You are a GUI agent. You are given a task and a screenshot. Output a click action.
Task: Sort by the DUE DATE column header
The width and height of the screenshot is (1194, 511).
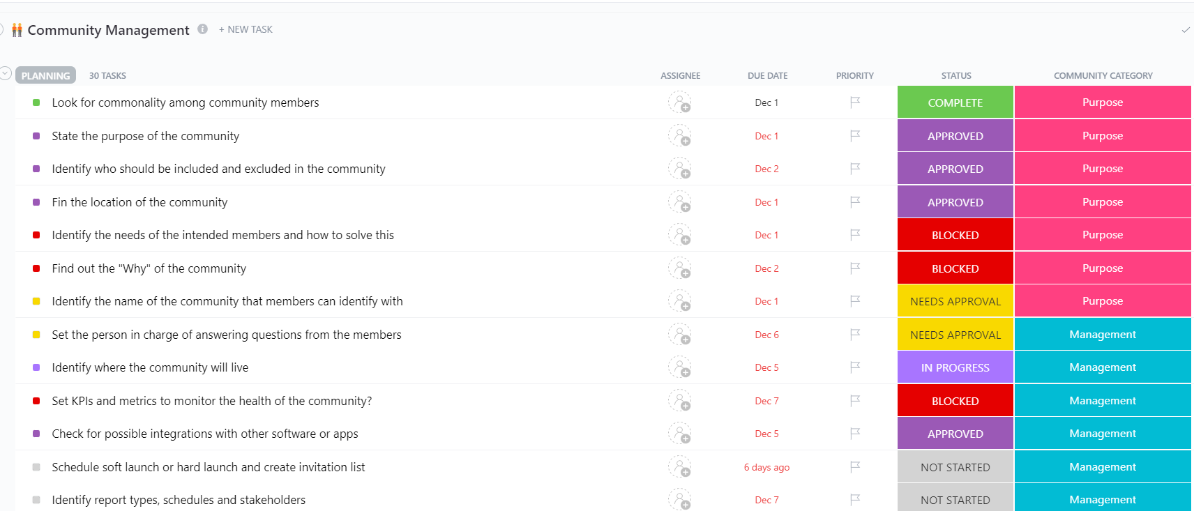[x=767, y=75]
